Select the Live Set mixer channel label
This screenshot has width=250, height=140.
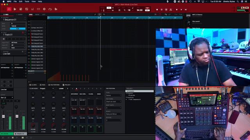(x=7, y=134)
